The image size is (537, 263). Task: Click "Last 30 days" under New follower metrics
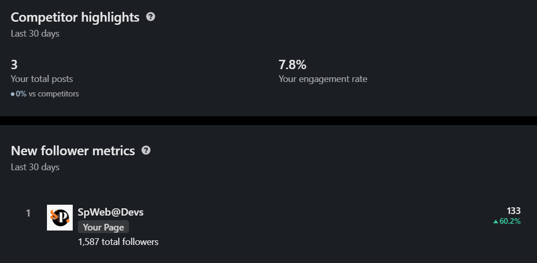[x=35, y=167]
